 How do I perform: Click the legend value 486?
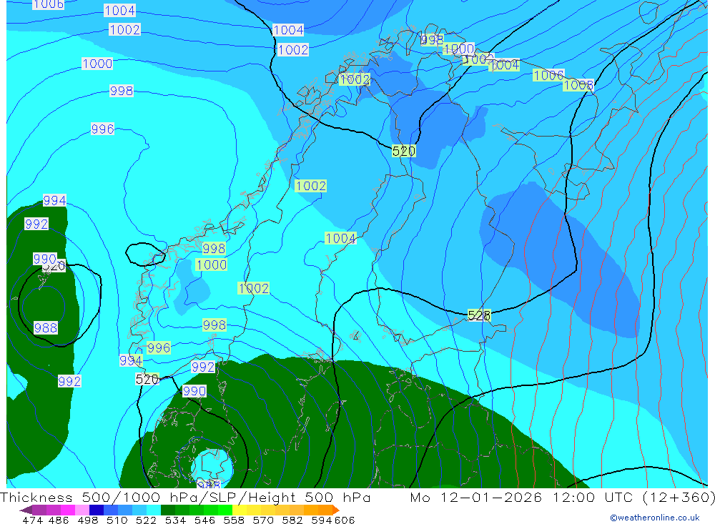[x=59, y=520]
